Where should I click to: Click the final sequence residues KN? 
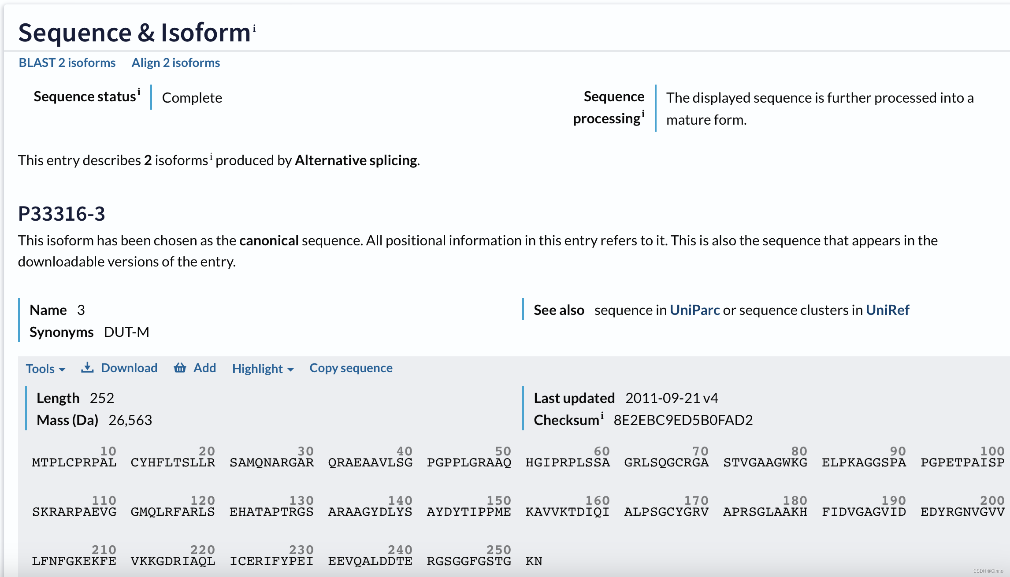tap(534, 561)
